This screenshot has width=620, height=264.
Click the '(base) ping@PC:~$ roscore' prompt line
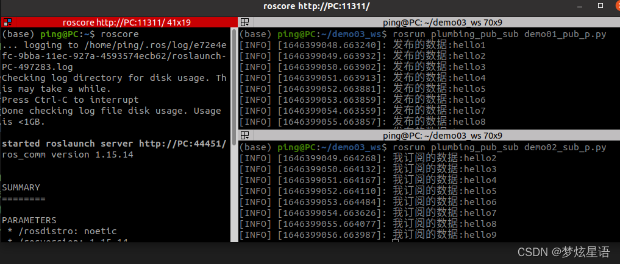click(x=70, y=34)
